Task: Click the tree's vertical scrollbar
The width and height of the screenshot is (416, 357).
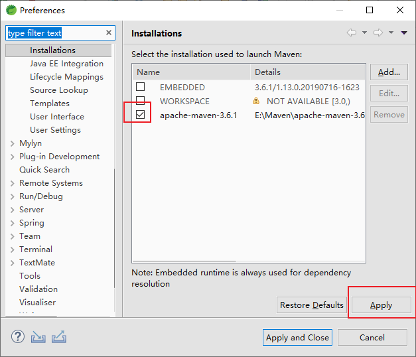Action: coord(114,228)
